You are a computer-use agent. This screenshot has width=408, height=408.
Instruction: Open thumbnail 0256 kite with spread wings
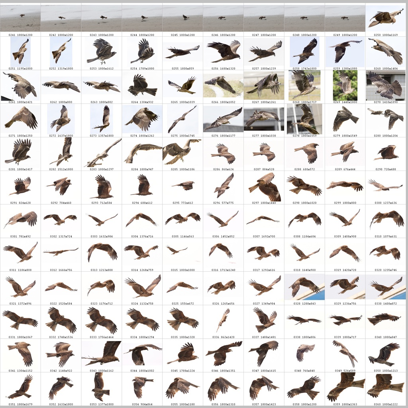[223, 51]
